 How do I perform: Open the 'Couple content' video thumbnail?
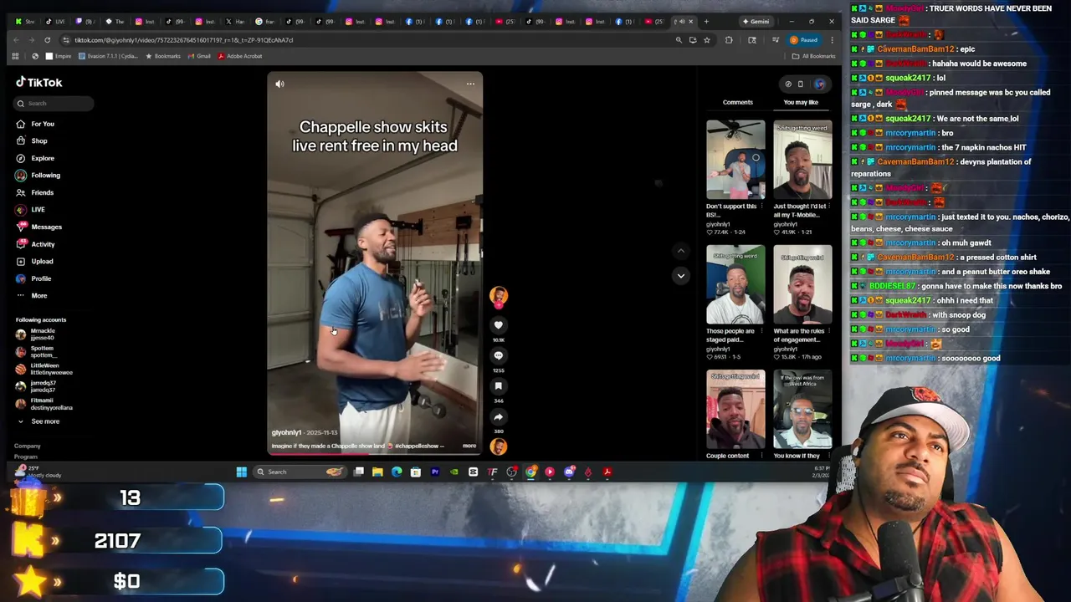point(735,410)
